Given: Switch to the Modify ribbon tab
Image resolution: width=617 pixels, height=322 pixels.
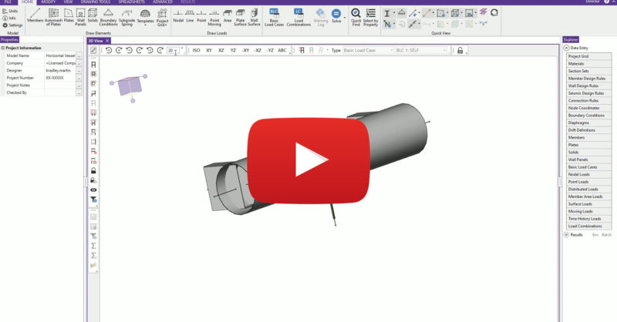Looking at the screenshot, I should click(49, 2).
